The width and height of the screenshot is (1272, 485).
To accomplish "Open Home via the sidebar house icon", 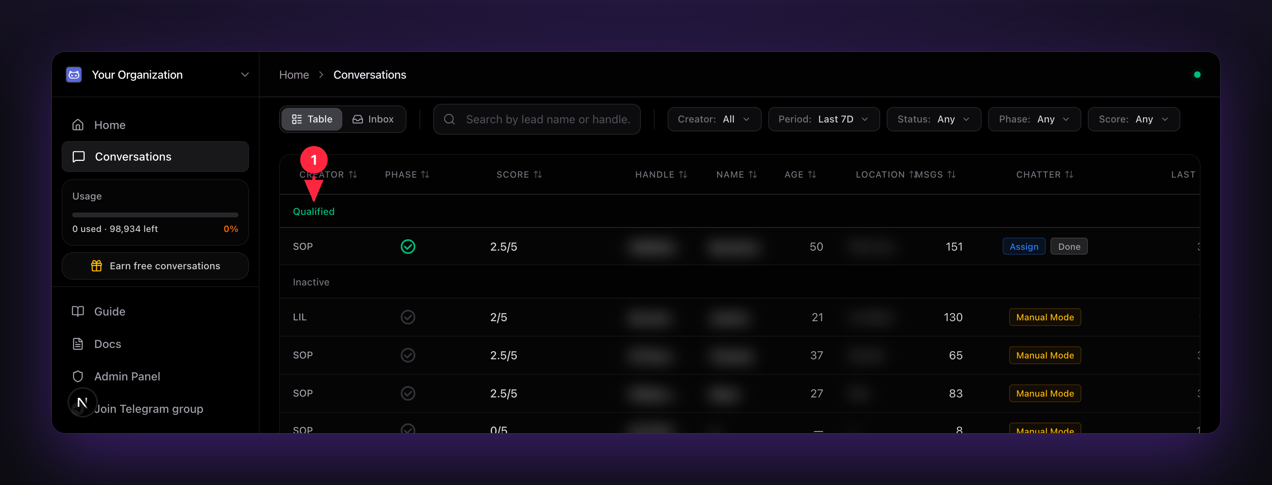I will coord(78,125).
